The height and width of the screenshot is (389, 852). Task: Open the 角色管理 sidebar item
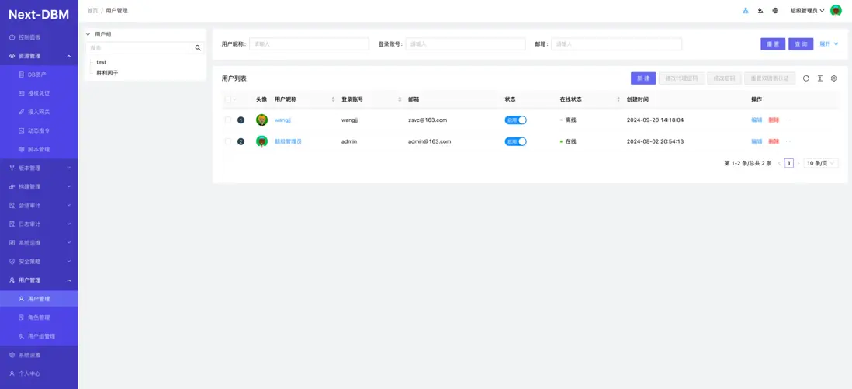point(39,318)
